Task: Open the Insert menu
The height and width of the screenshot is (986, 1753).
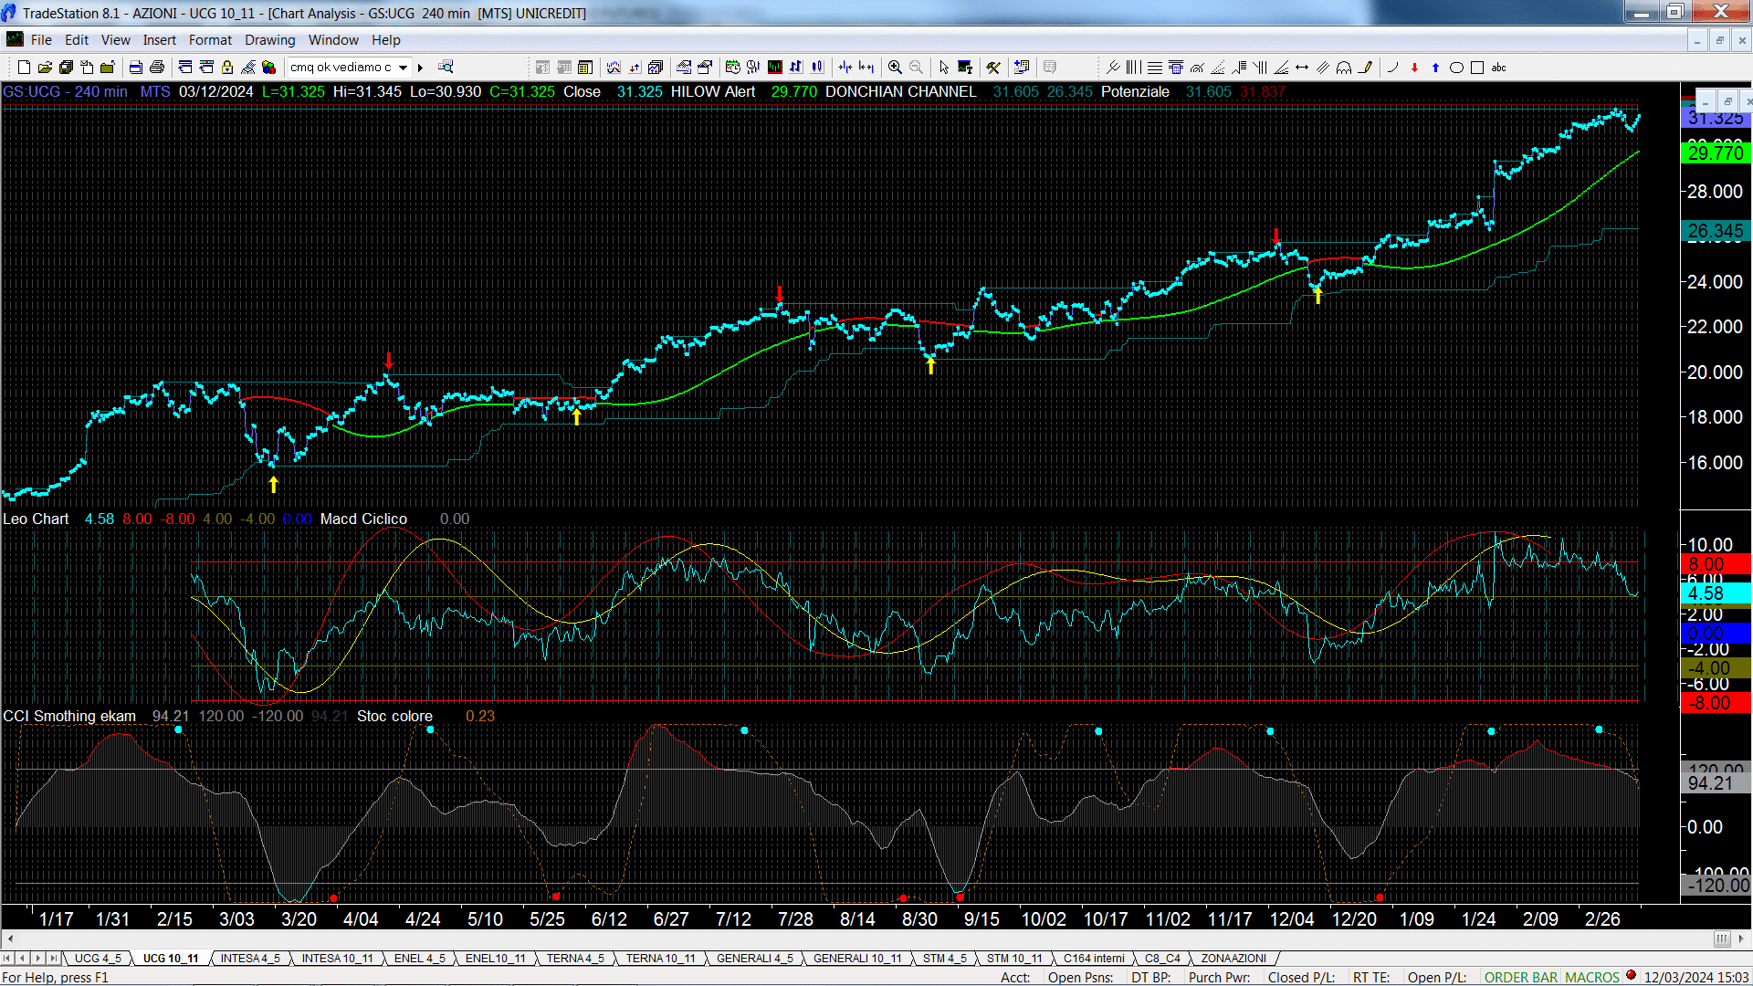Action: tap(160, 40)
